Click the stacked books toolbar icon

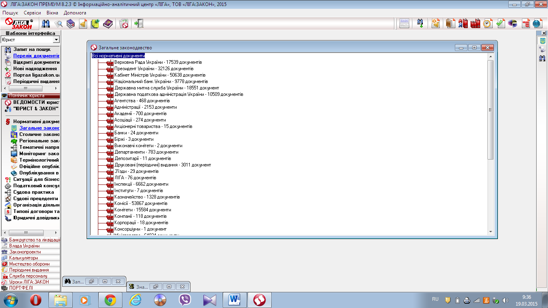(71, 24)
